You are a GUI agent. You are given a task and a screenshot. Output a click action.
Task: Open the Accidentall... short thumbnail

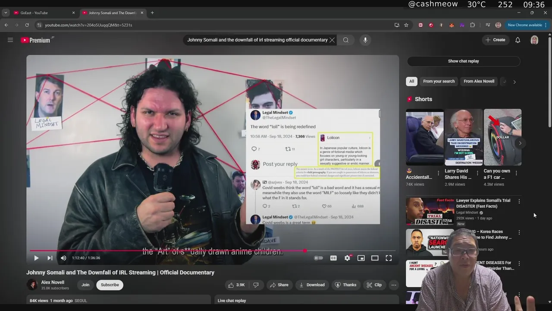pos(425,137)
